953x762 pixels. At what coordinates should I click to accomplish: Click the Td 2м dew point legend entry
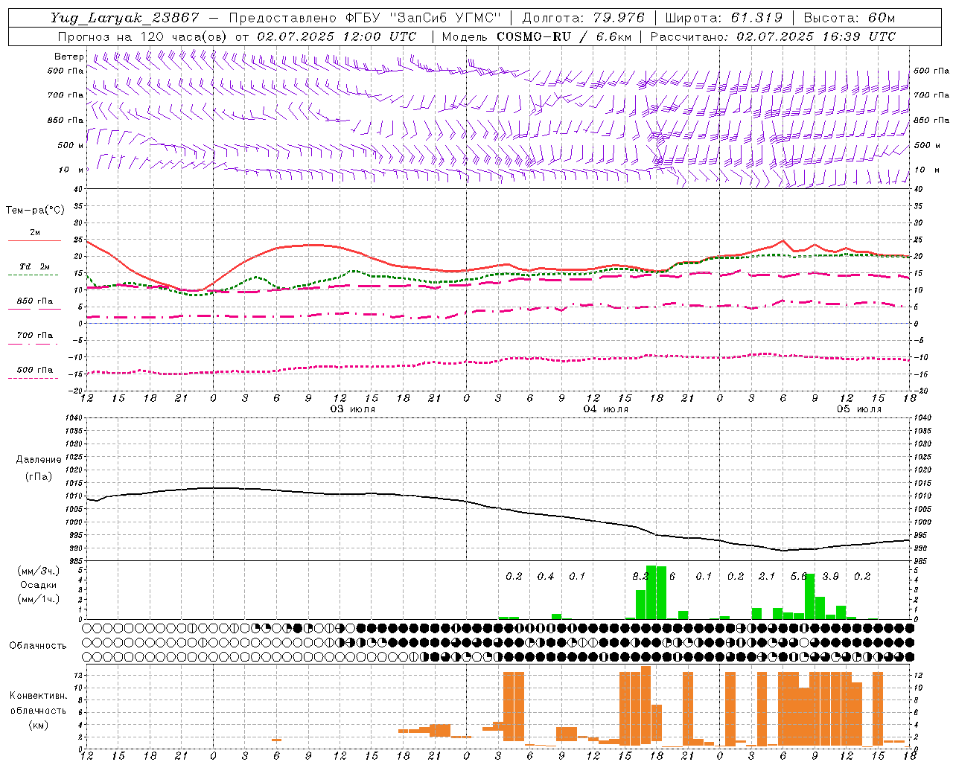pos(34,266)
